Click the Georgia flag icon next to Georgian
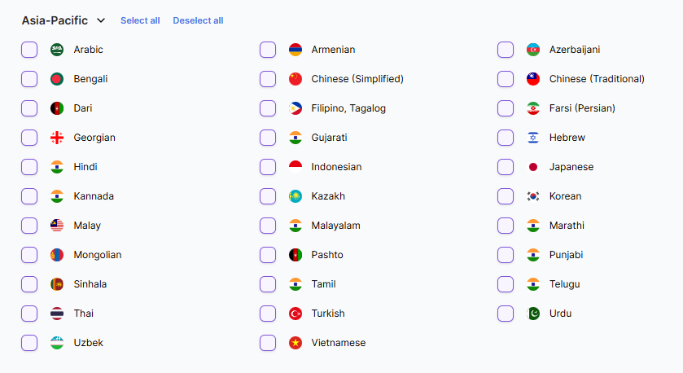This screenshot has width=683, height=373. (57, 138)
